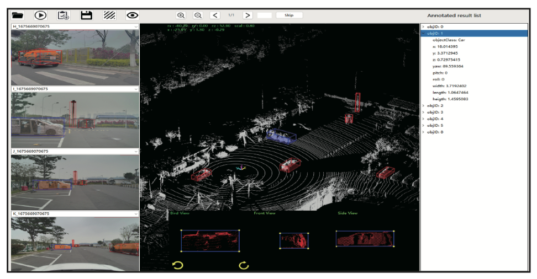Click the K camera front road image
This screenshot has height=279, width=537.
pyautogui.click(x=75, y=244)
